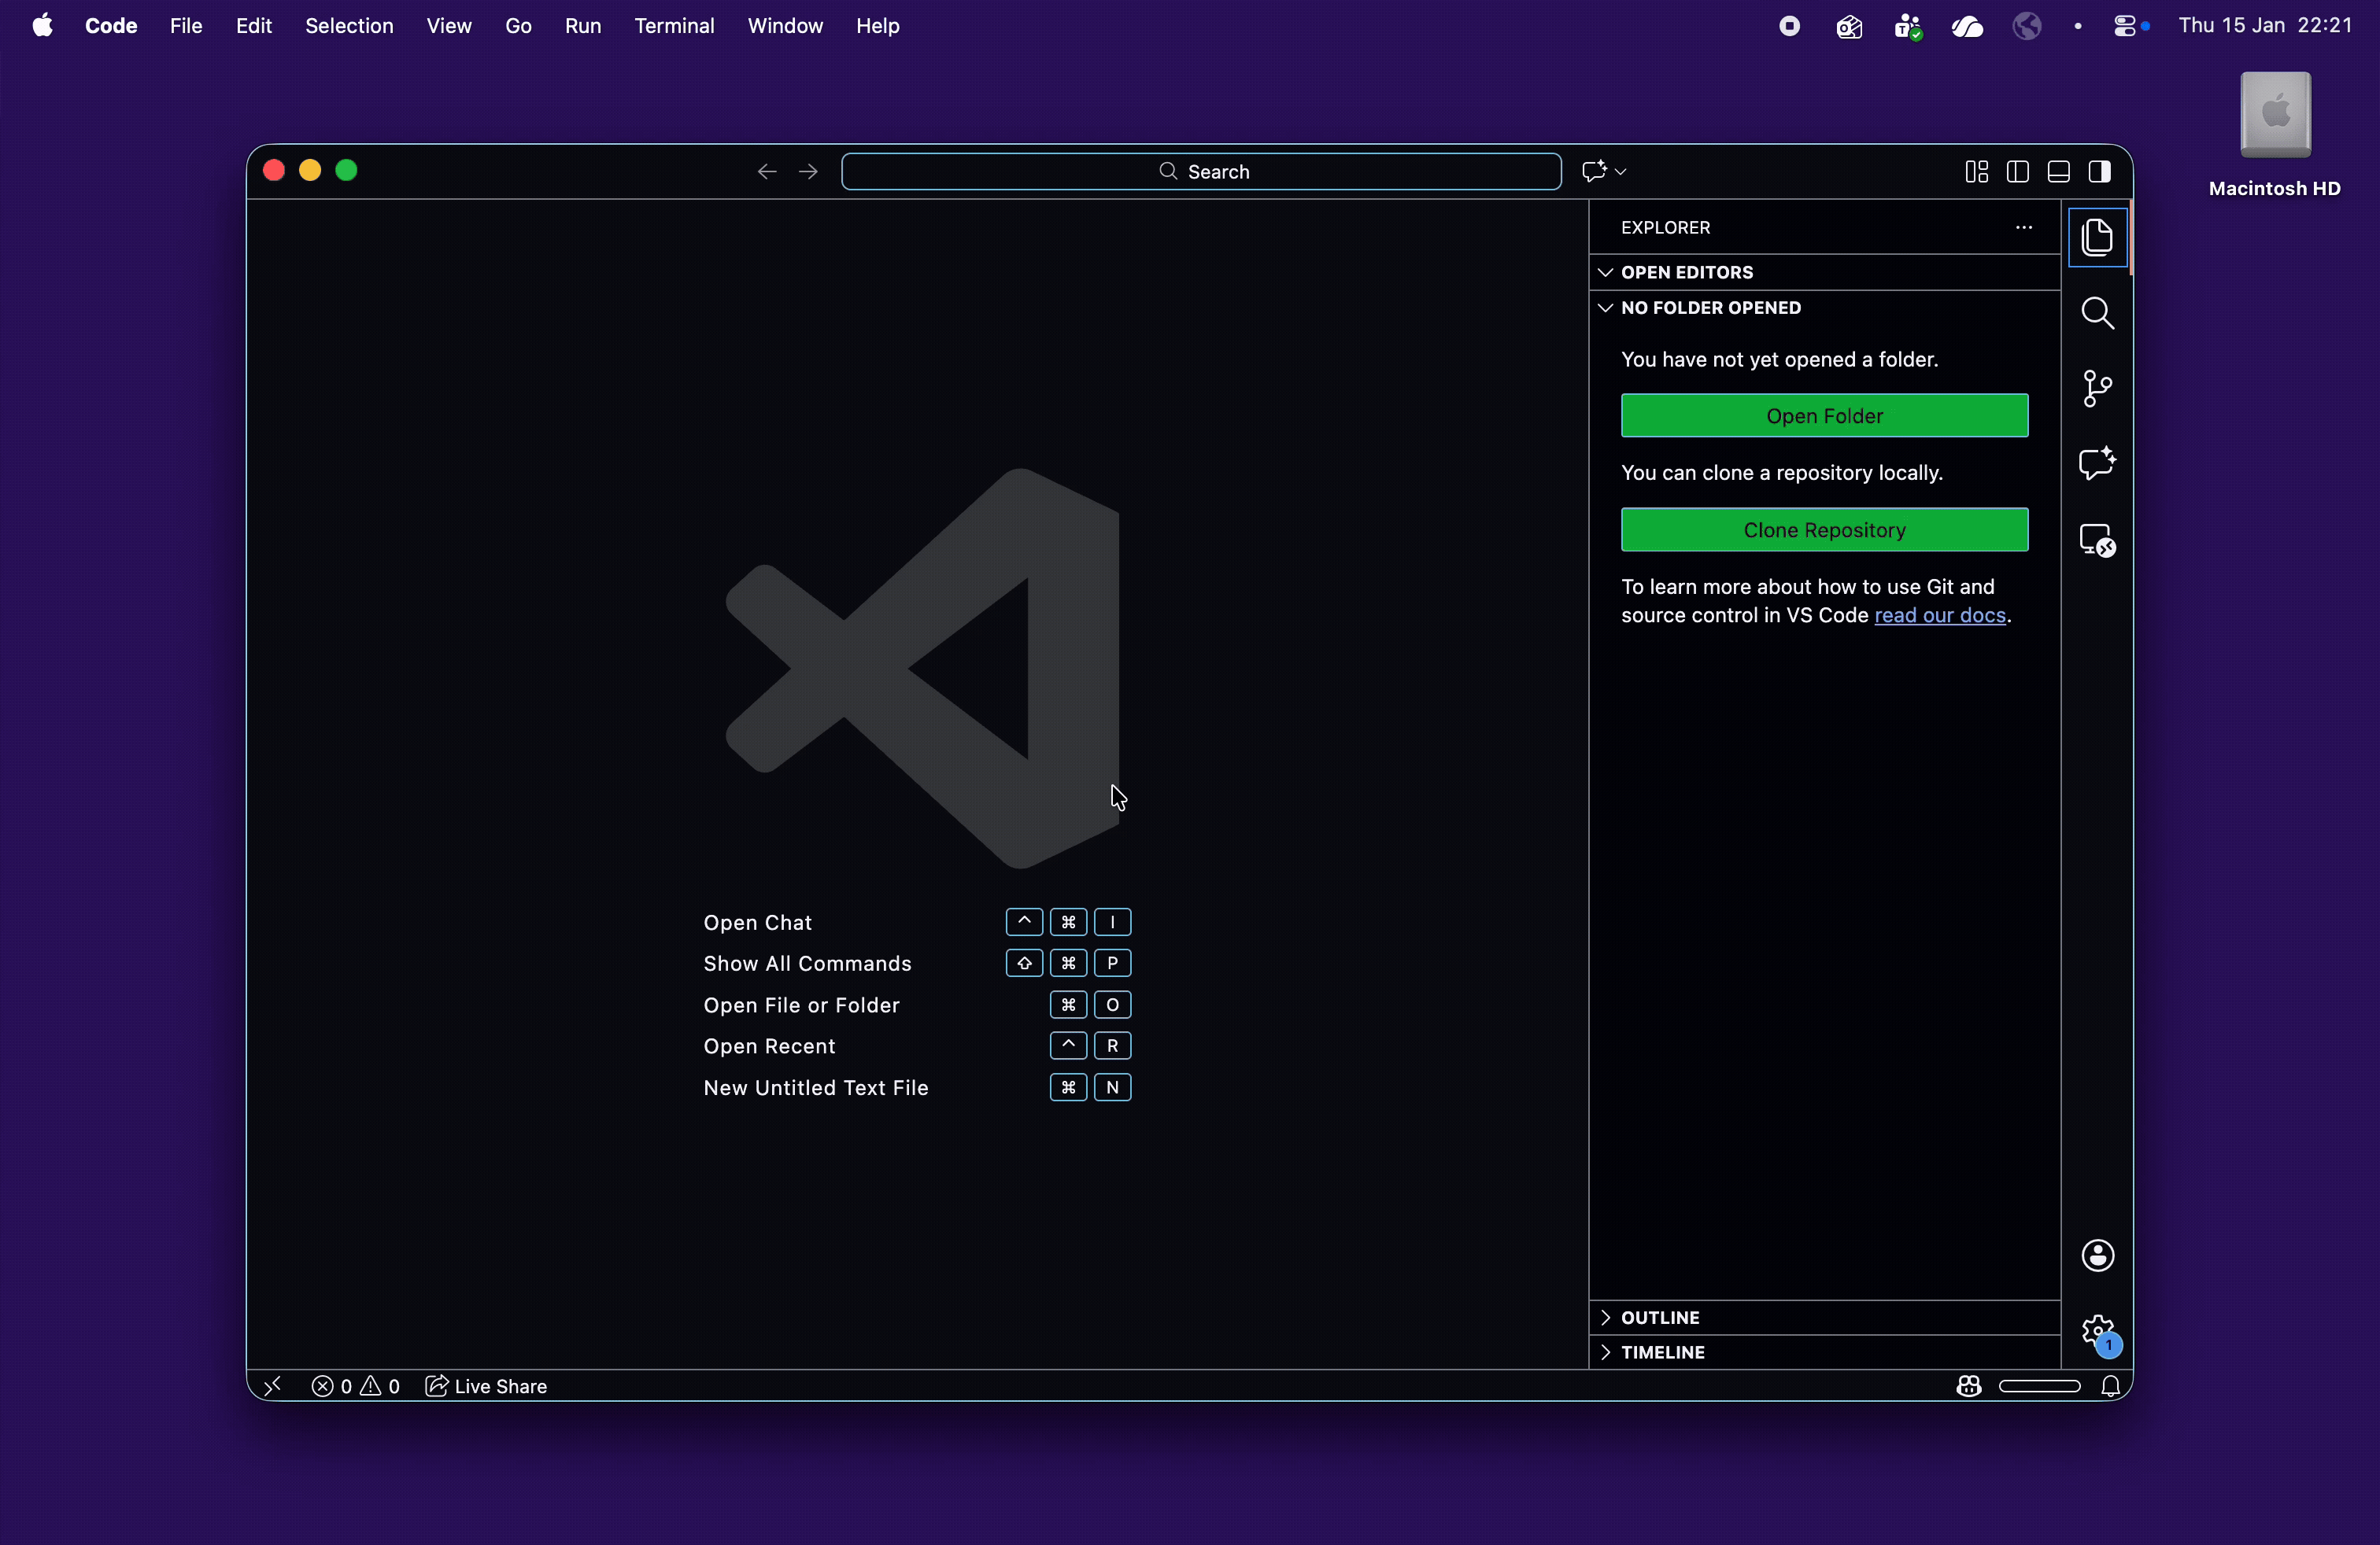Image resolution: width=2380 pixels, height=1545 pixels.
Task: Click the Open Folder button
Action: tap(1824, 415)
